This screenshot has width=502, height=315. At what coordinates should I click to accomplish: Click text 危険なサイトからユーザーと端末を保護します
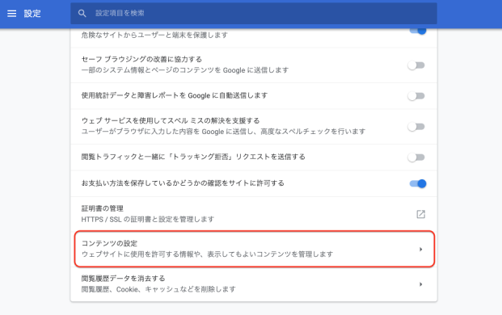click(x=154, y=35)
